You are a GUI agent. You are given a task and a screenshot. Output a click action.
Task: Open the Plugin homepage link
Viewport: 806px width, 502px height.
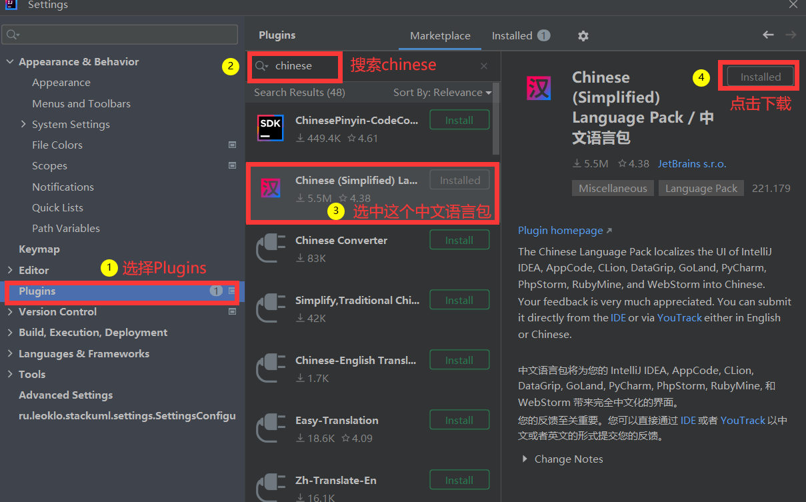pyautogui.click(x=565, y=230)
